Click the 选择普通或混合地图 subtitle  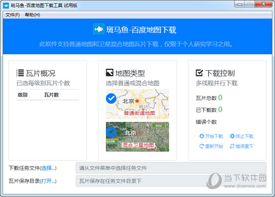(132, 83)
